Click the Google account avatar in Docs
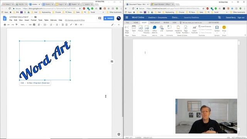 coord(118,18)
